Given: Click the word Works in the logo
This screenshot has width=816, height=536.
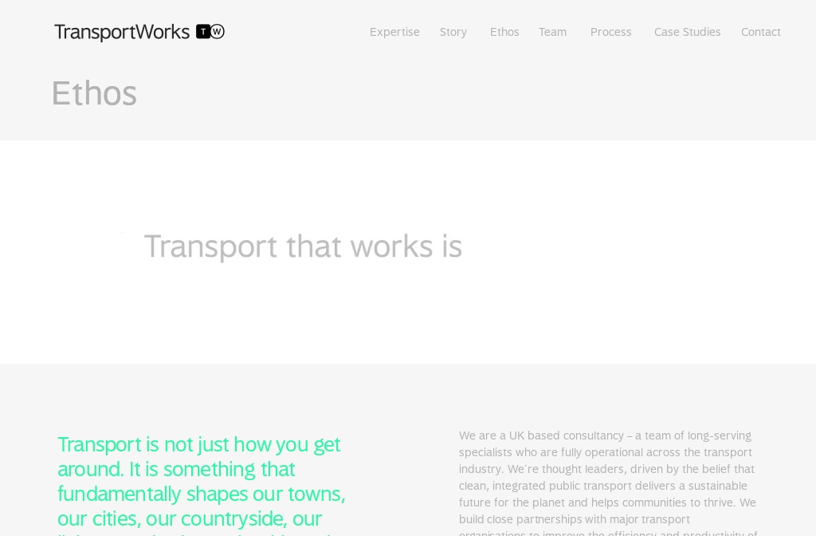Looking at the screenshot, I should [163, 32].
